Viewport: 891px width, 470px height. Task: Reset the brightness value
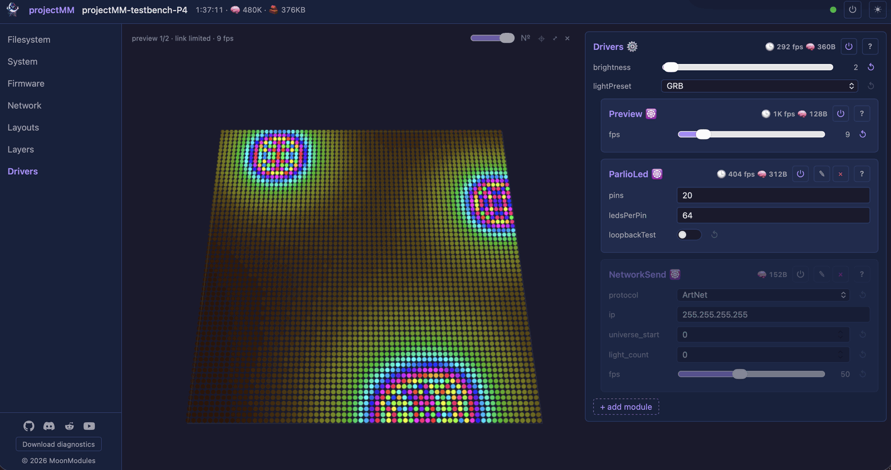pos(871,67)
